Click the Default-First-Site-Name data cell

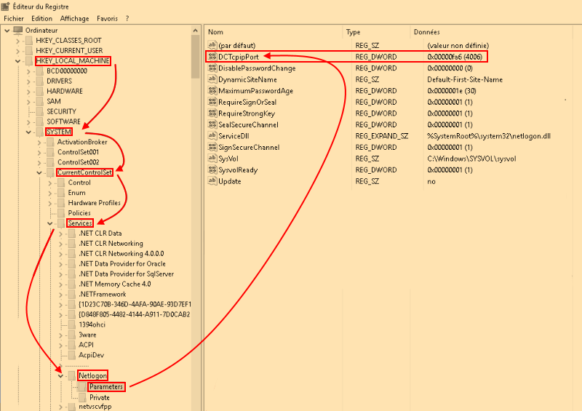[x=465, y=79]
